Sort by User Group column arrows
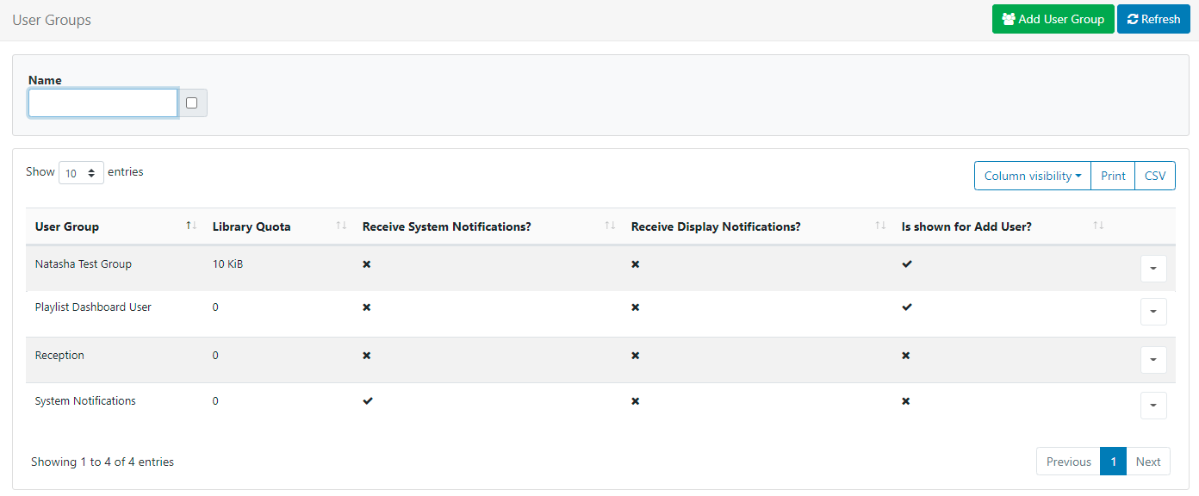The image size is (1199, 496). [190, 226]
